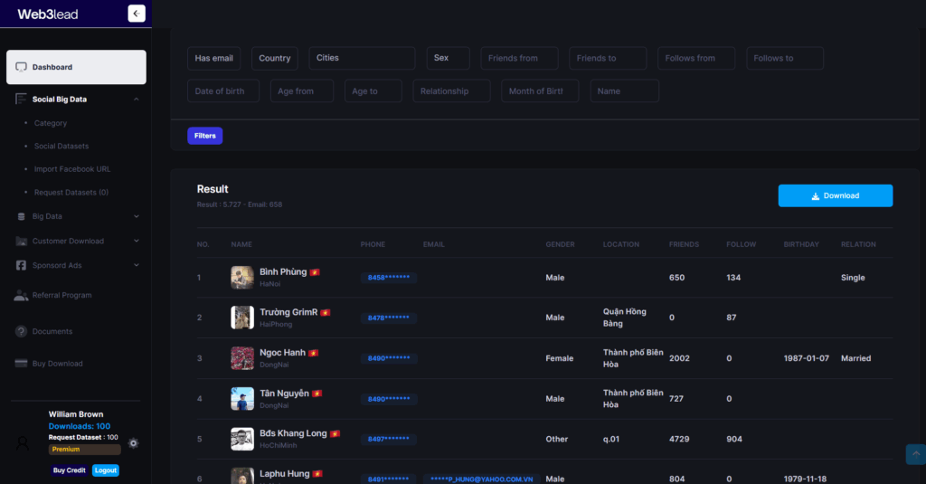Click the Referral Program people icon
The height and width of the screenshot is (484, 926).
tap(22, 295)
